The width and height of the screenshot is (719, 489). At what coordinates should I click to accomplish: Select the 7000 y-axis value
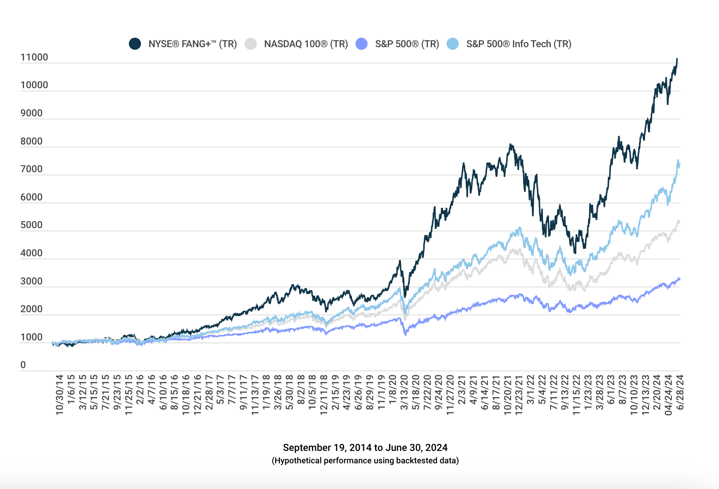tap(31, 169)
